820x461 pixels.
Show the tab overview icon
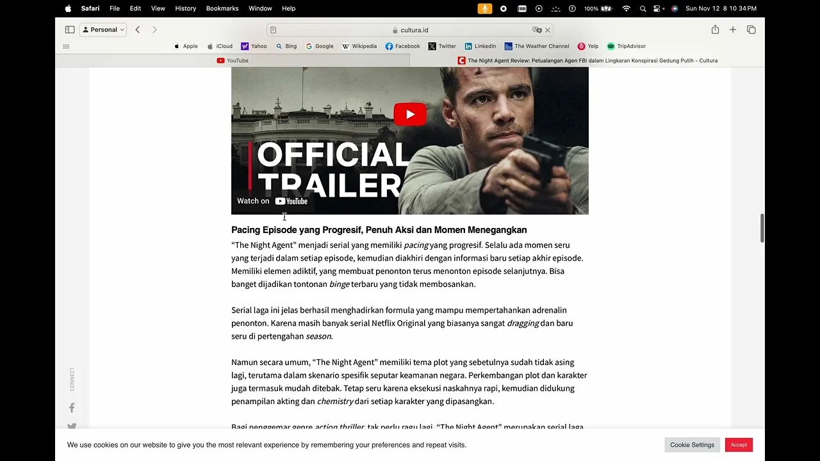pyautogui.click(x=751, y=29)
